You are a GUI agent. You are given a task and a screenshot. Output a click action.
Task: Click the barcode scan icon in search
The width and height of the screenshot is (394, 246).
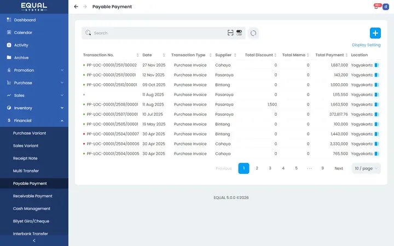pyautogui.click(x=230, y=33)
